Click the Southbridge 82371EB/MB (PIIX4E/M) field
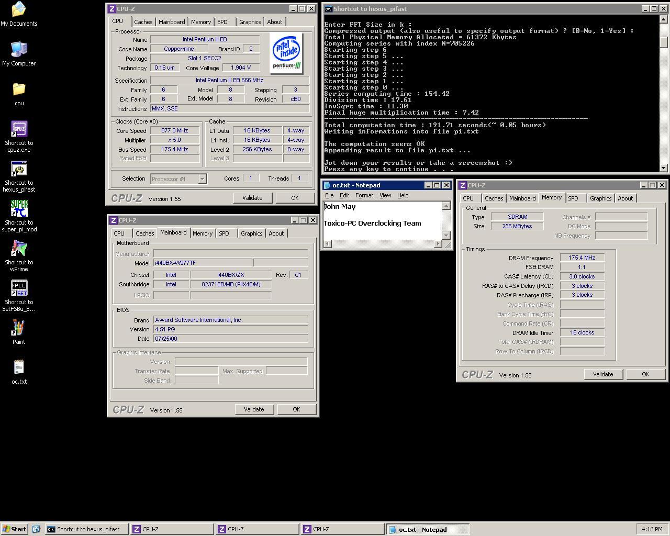Image resolution: width=670 pixels, height=536 pixels. 231,285
